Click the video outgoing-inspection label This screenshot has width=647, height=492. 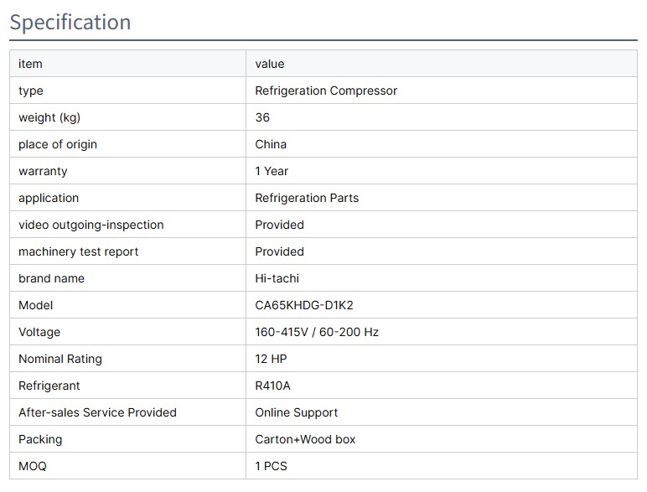(x=91, y=225)
